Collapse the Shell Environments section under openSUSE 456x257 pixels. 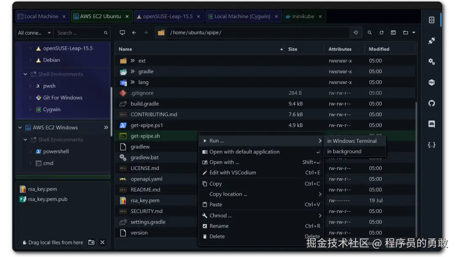click(25, 74)
